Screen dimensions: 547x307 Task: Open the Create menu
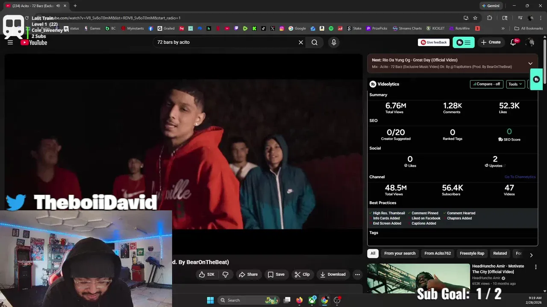pyautogui.click(x=491, y=42)
